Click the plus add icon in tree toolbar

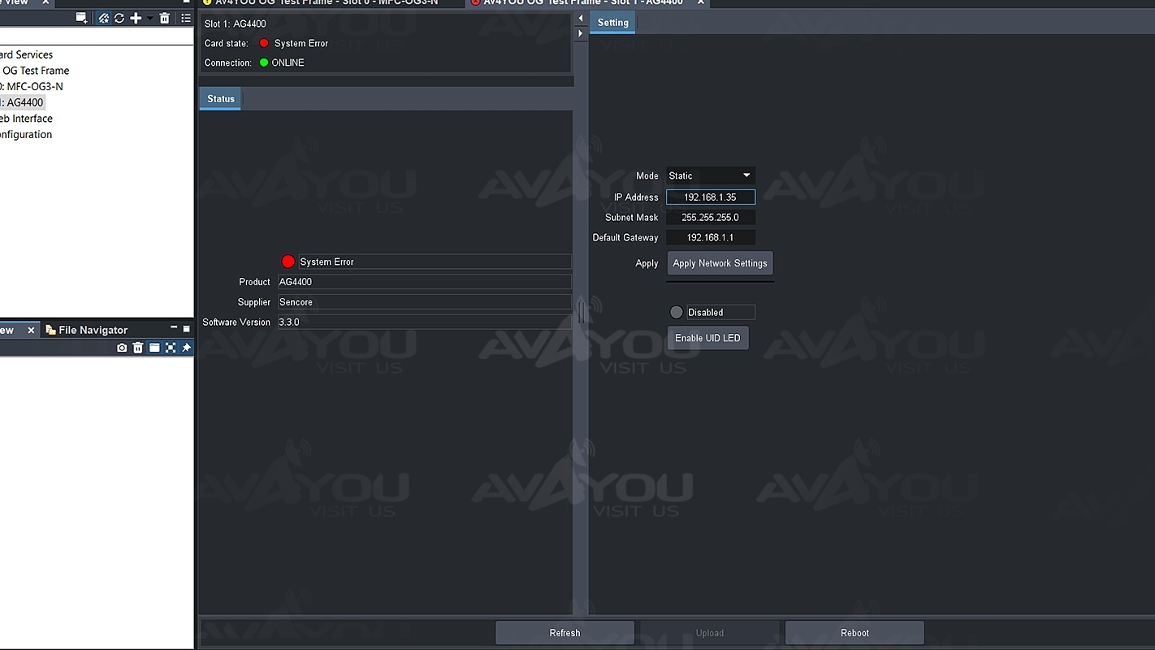136,18
